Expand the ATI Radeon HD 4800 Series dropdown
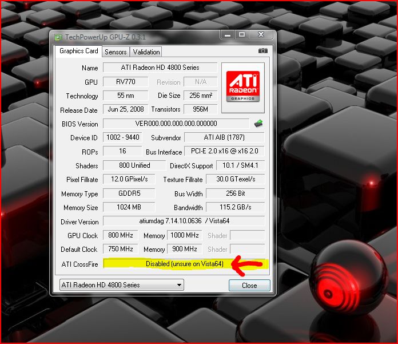This screenshot has height=344, width=398. click(x=122, y=285)
